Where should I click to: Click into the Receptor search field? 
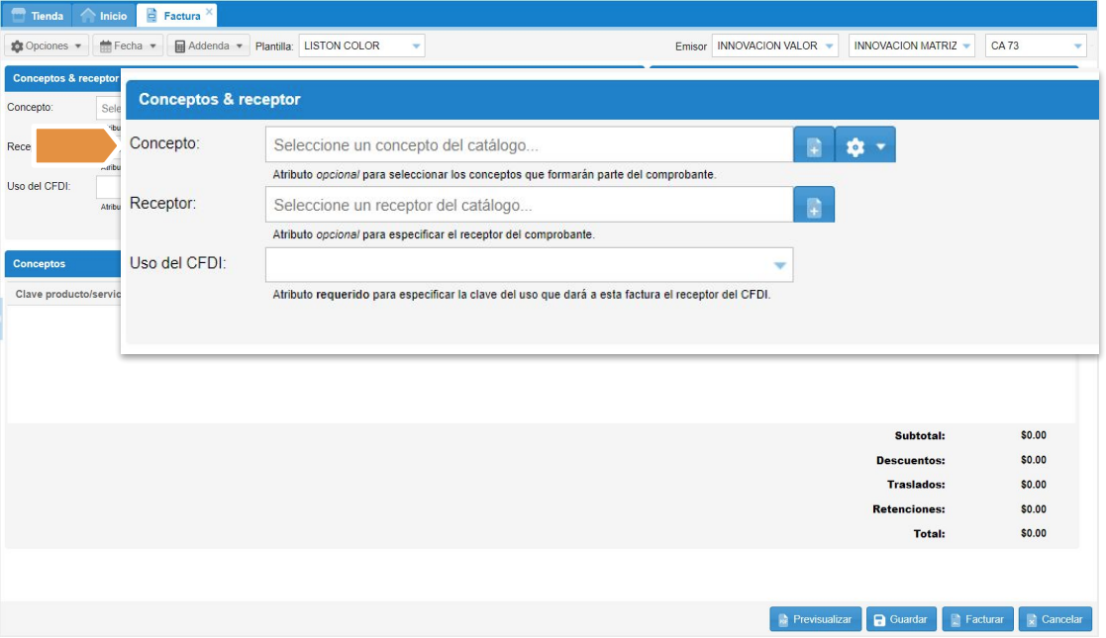tap(529, 206)
